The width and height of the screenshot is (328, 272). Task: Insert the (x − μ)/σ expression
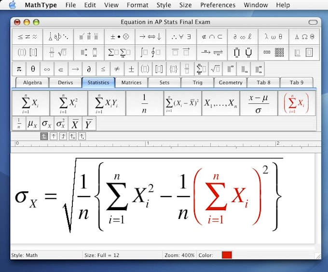[x=259, y=103]
